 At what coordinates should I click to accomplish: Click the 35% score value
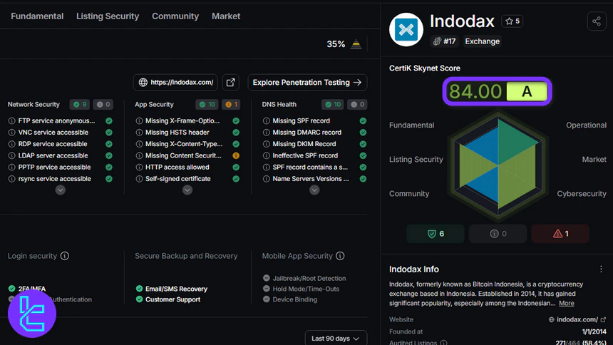click(x=336, y=43)
